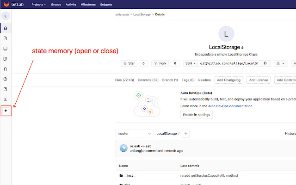Open the History button
The width and height of the screenshot is (296, 185).
(290, 134)
